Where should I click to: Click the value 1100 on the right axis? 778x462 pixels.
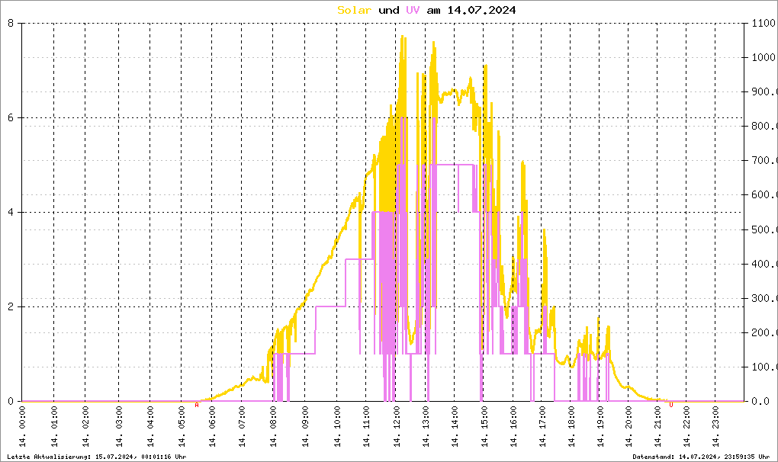pos(763,23)
